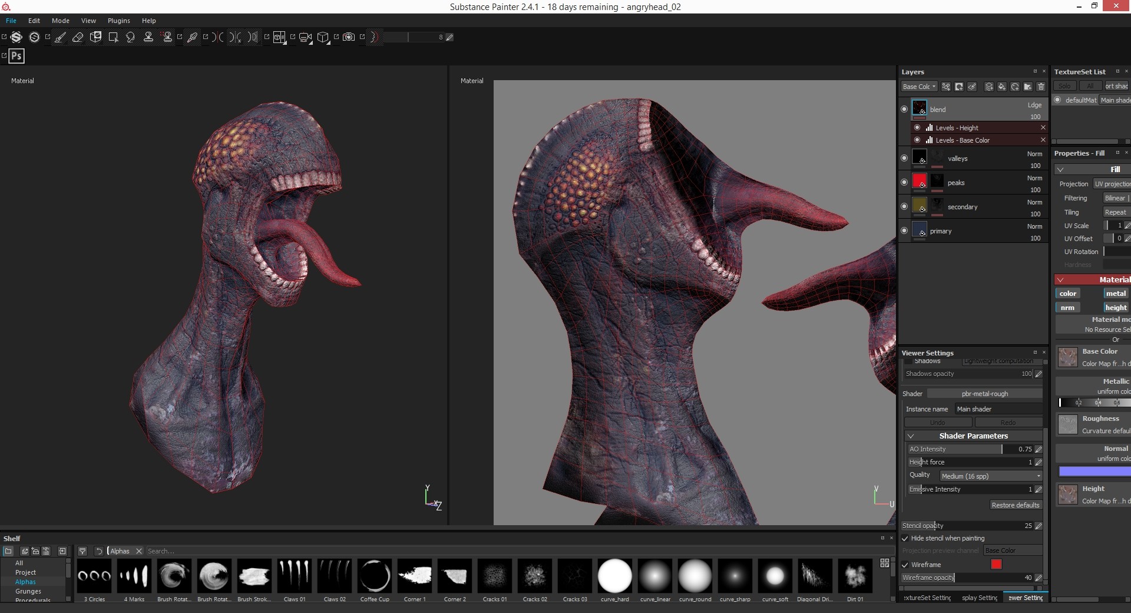Open the File menu
Screen dimensions: 1131x613
pyautogui.click(x=11, y=21)
